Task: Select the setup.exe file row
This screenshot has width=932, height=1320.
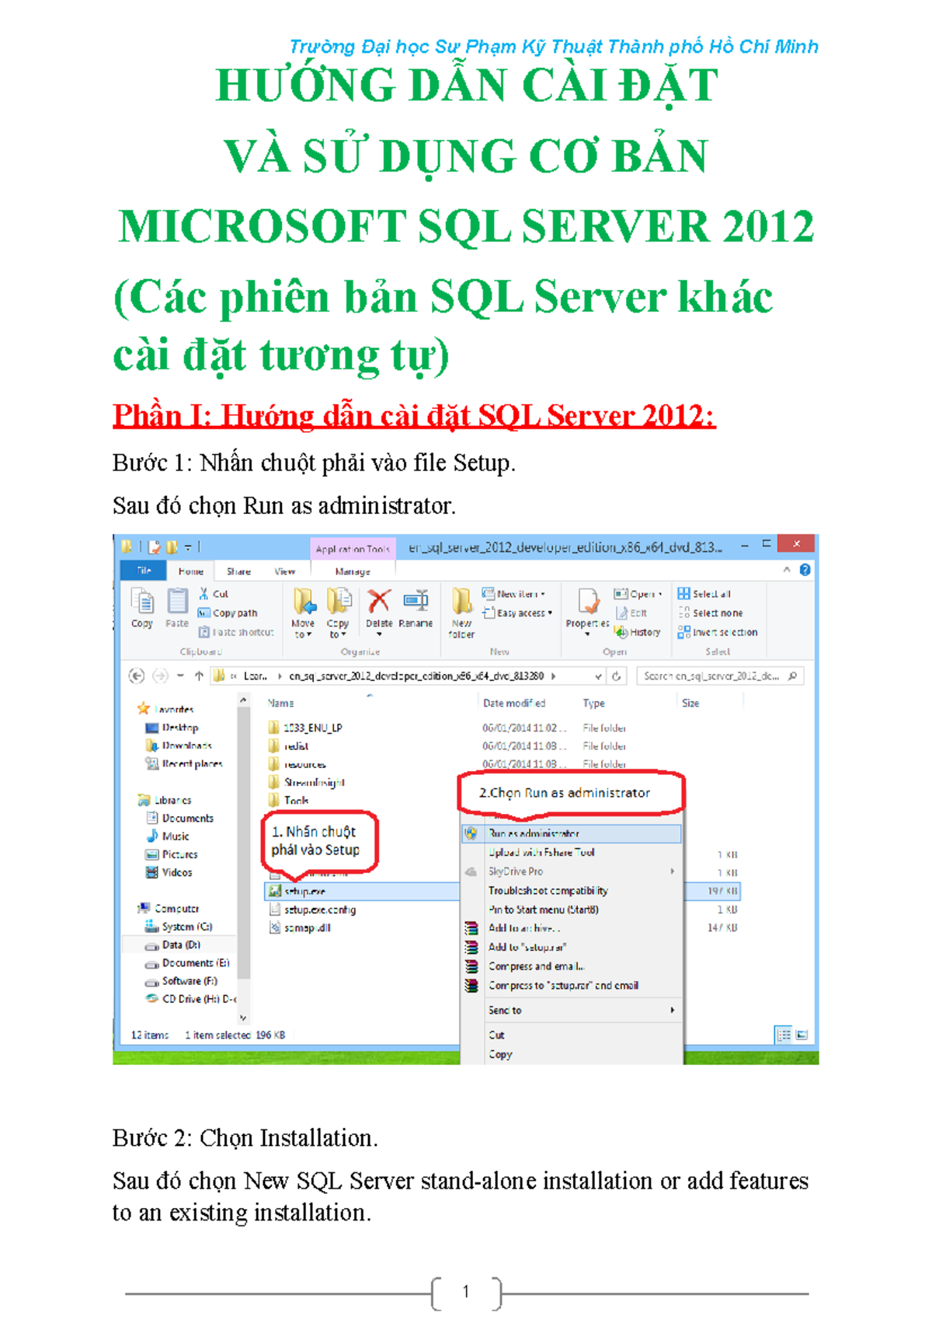Action: (363, 892)
